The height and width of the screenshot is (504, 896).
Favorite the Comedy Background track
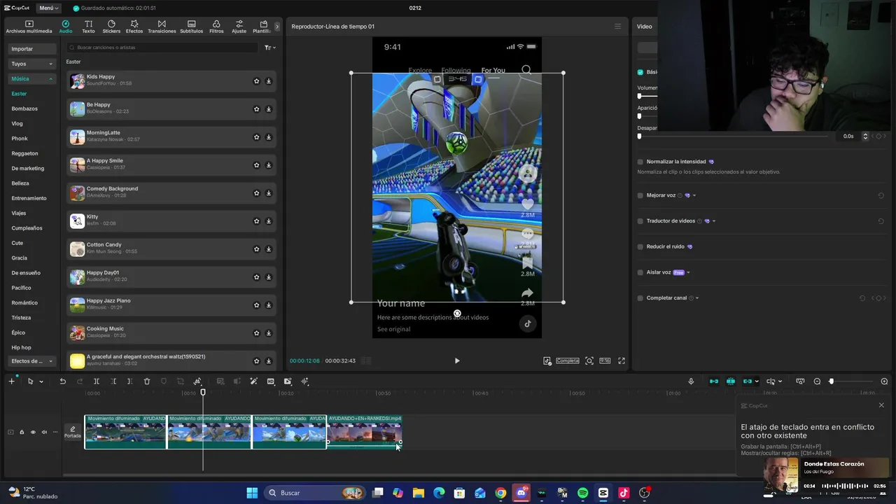[257, 193]
